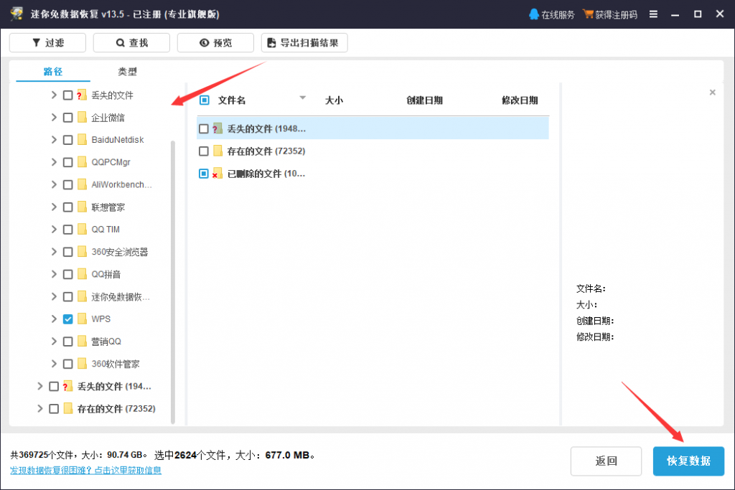Select the WPS folder icon

pyautogui.click(x=82, y=319)
